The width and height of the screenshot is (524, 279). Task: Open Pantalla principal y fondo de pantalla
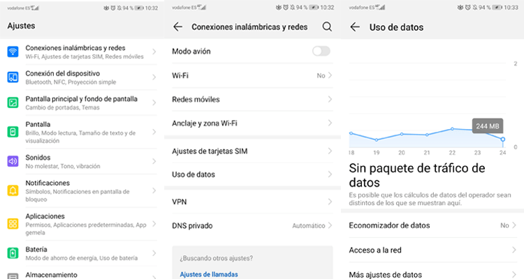(82, 103)
